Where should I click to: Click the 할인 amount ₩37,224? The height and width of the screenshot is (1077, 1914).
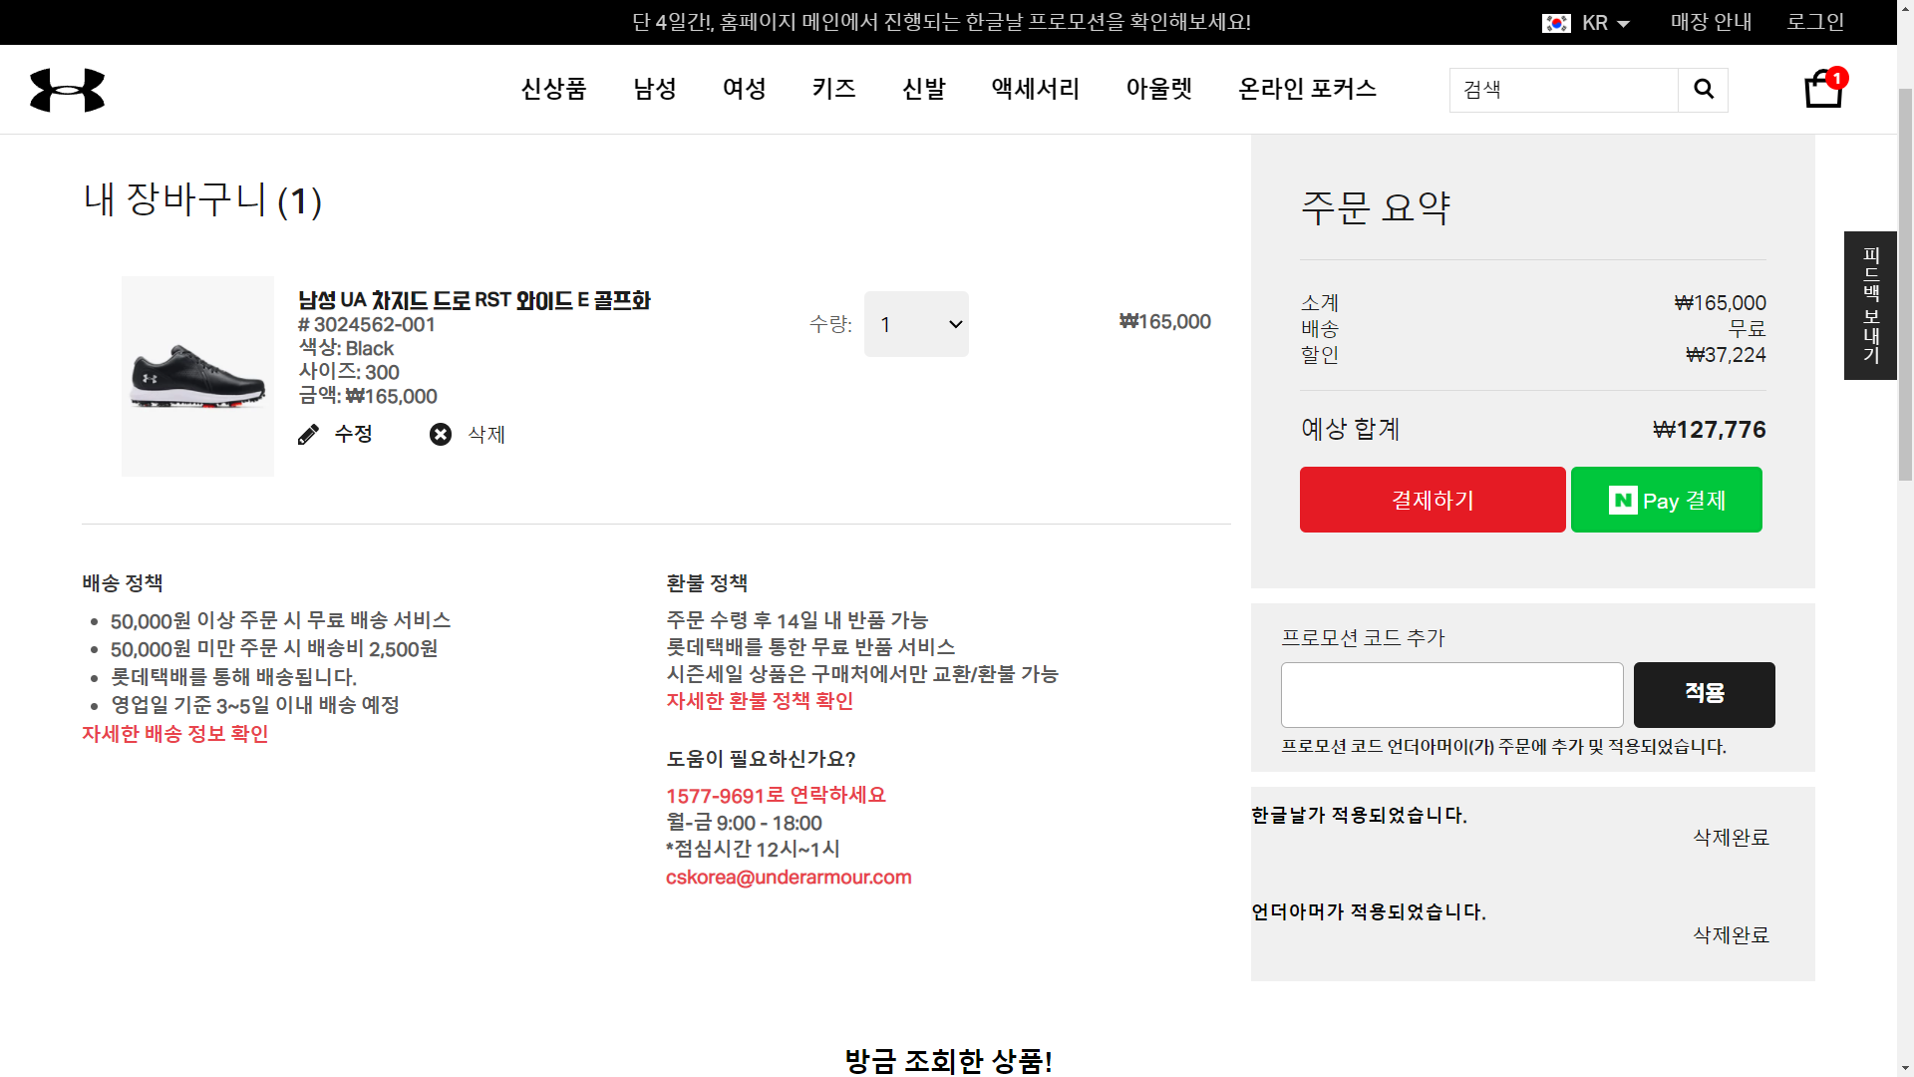(1726, 355)
